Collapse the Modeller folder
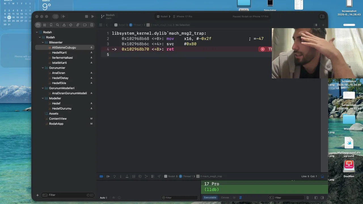This screenshot has width=363, height=204. coord(43,98)
